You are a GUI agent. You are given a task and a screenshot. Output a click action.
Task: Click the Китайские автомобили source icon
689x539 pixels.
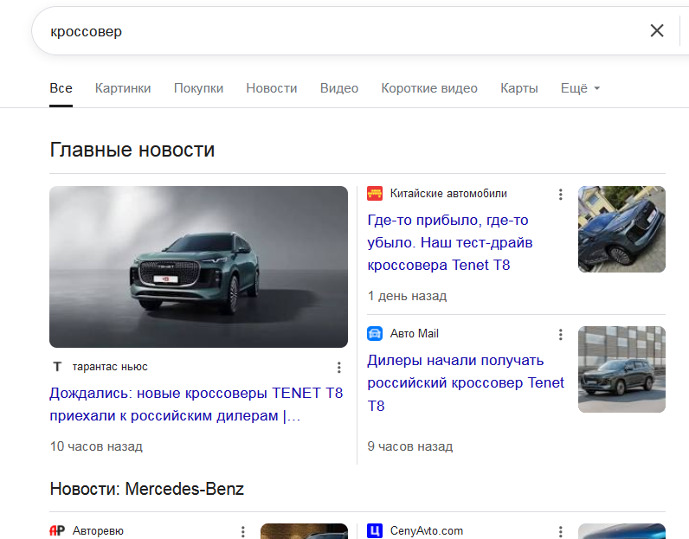(x=375, y=194)
